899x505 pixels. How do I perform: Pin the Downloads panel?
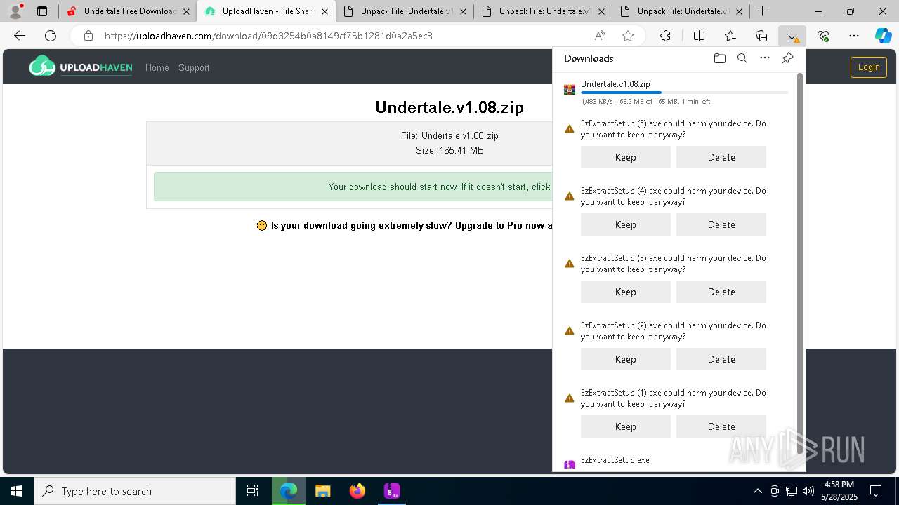[787, 58]
